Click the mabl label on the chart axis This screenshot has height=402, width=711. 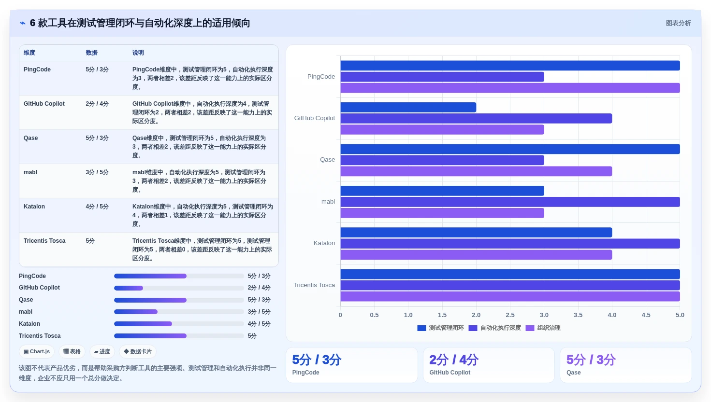[x=328, y=202]
